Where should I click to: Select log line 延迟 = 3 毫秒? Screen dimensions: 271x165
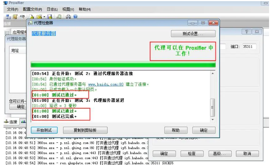(54, 106)
